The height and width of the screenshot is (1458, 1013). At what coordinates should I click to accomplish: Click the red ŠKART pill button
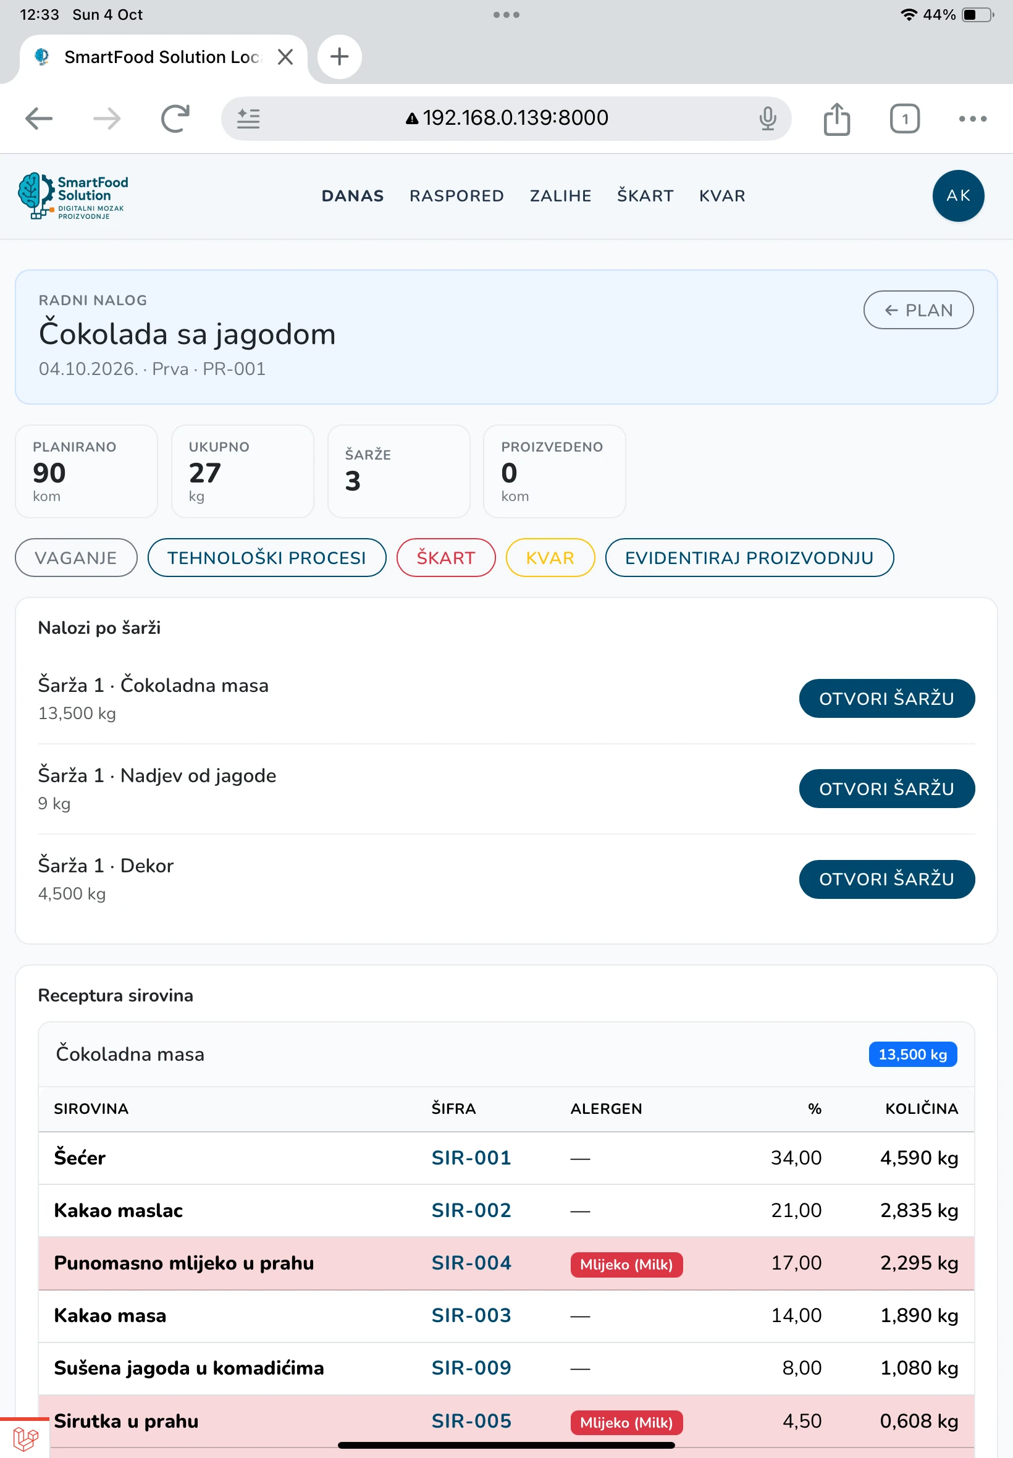[x=446, y=558]
